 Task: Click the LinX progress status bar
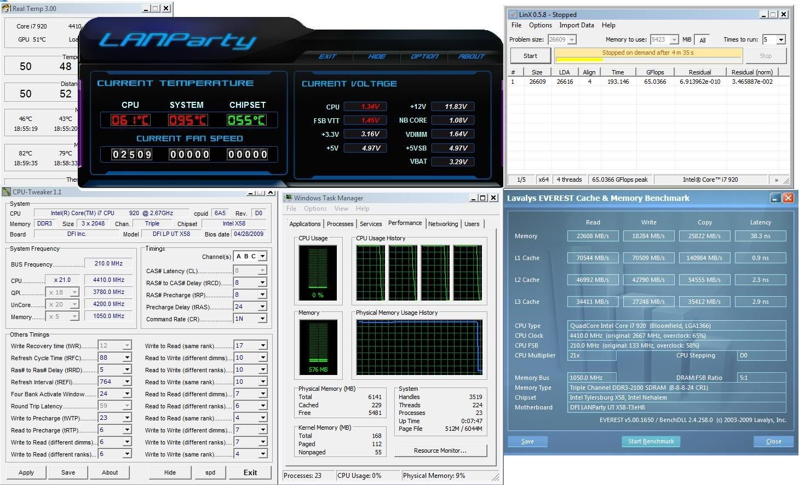click(x=648, y=56)
